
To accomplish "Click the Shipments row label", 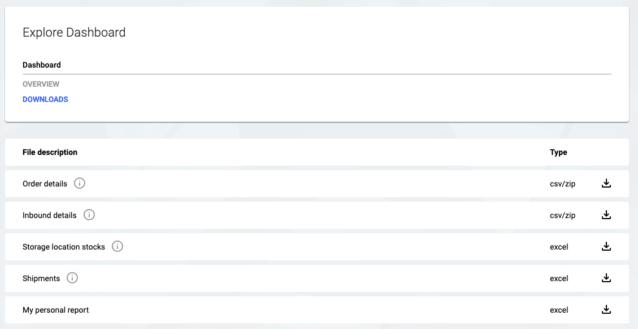I will [41, 278].
